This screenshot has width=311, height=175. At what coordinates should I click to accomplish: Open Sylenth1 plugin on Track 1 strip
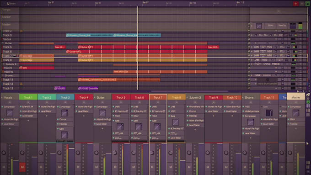pyautogui.click(x=28, y=106)
